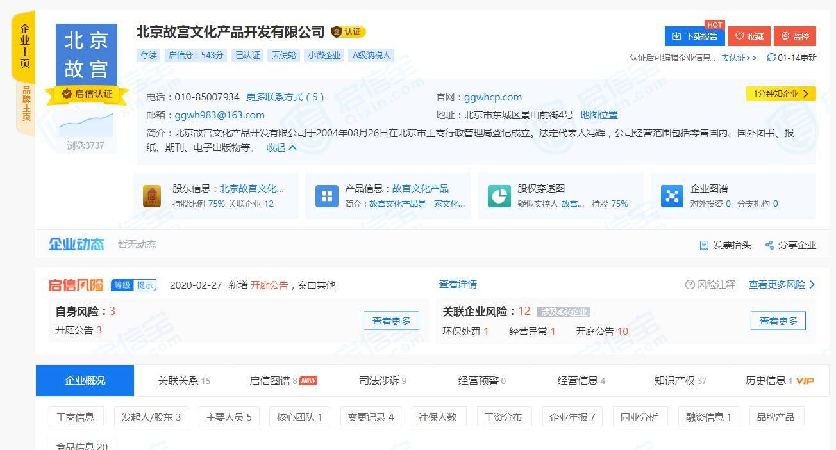Screen dimensions: 836x450
Task: Switch to the 司法涉诉 tab
Action: coord(383,381)
